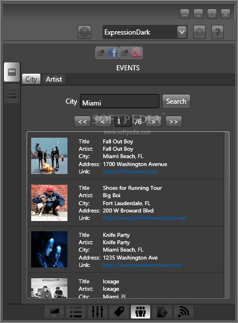Click the compact mode window button
Image resolution: width=238 pixels, height=323 pixels.
[185, 14]
